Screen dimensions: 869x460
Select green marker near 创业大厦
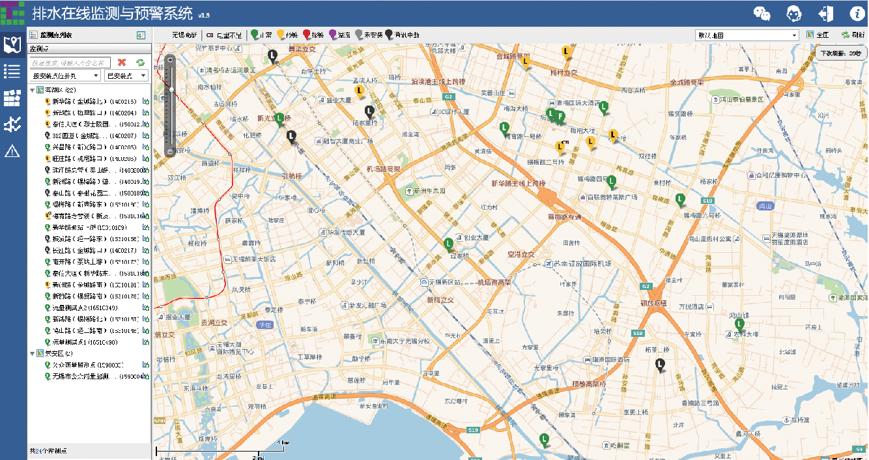[x=448, y=245]
